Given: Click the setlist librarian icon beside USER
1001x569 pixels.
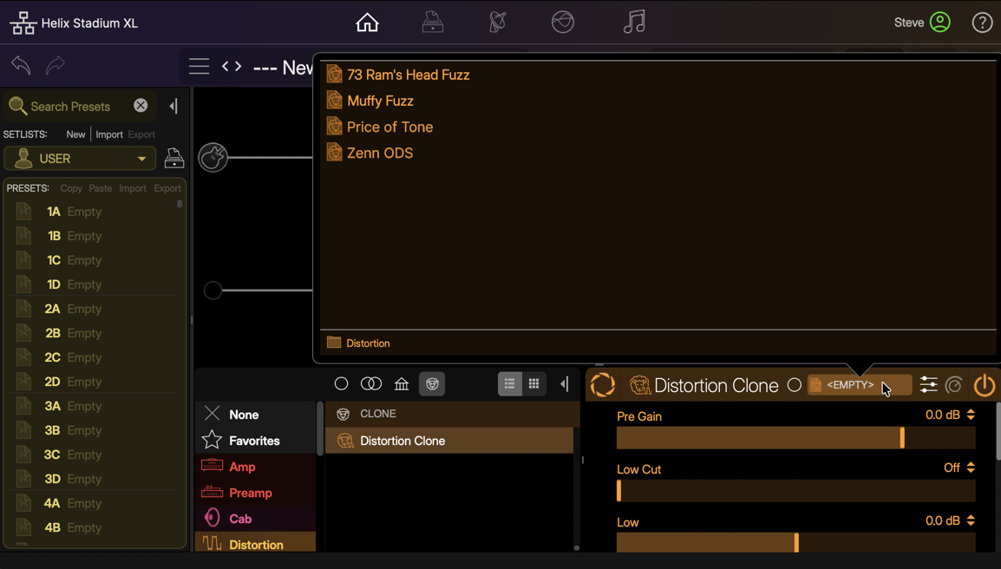Looking at the screenshot, I should (174, 158).
